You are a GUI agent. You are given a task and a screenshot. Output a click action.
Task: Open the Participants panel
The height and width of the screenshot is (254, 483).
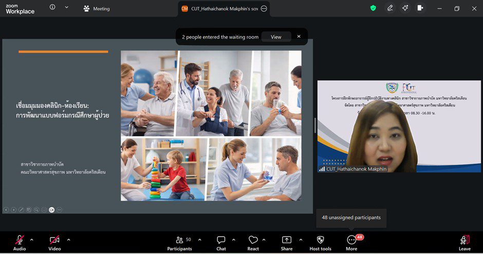pos(179,242)
